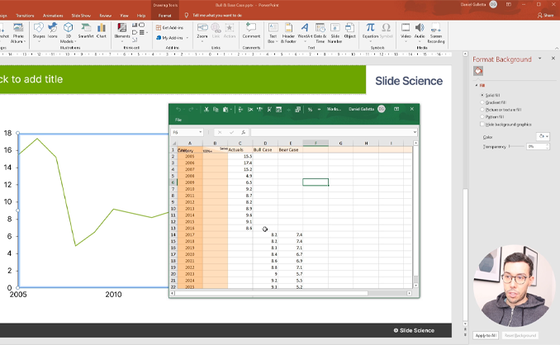The width and height of the screenshot is (560, 345).
Task: Open the View tab
Action: click(124, 16)
